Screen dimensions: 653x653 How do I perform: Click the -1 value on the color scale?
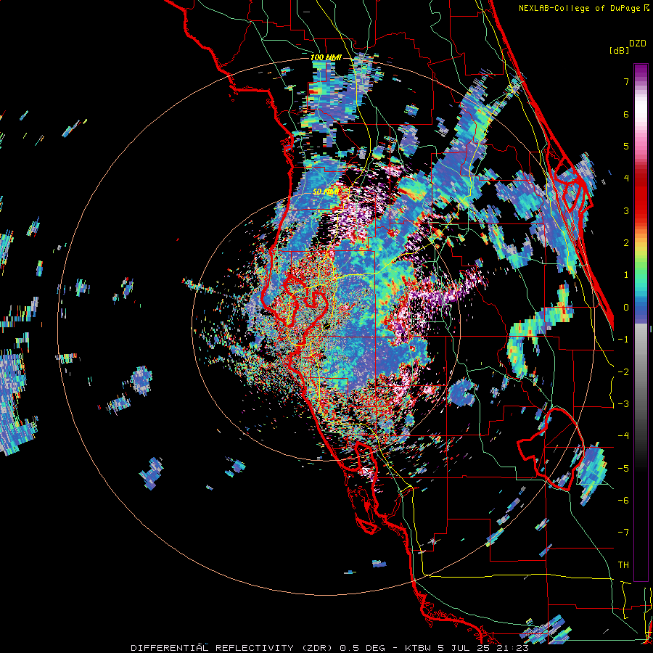click(x=623, y=340)
